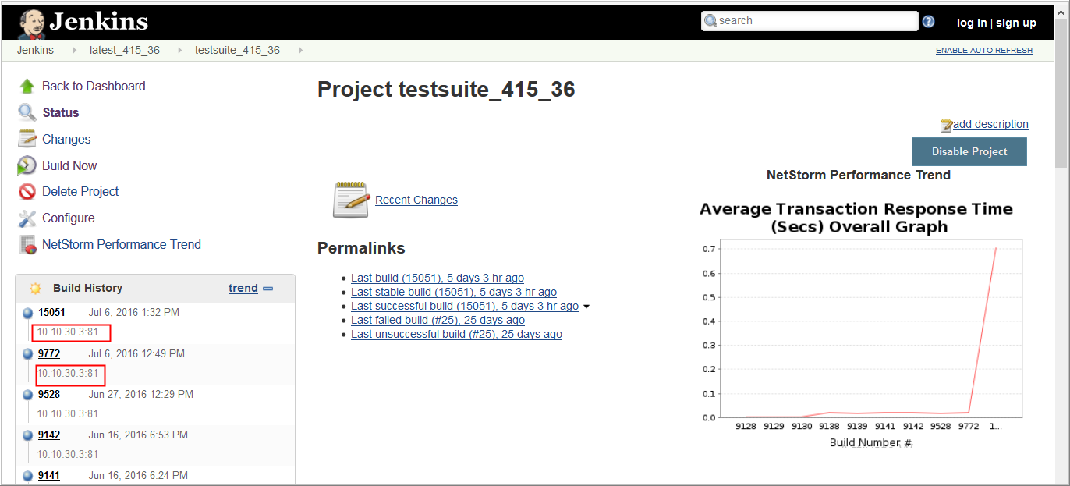Click the 10.10.30.3:81 text under build 9142
This screenshot has width=1070, height=486.
click(68, 454)
